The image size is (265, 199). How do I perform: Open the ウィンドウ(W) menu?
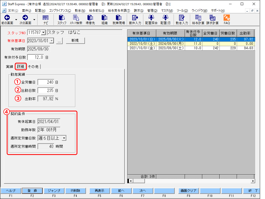(x=200, y=10)
